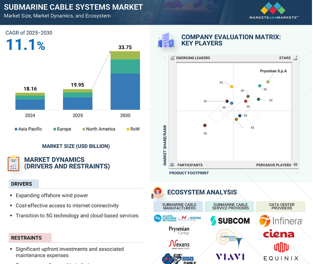Click the Alcatel Submarine Networks logo
The image size is (313, 264).
(x=165, y=218)
